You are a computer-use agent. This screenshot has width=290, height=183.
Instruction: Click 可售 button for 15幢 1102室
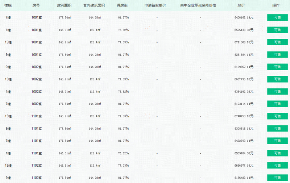(x=277, y=166)
